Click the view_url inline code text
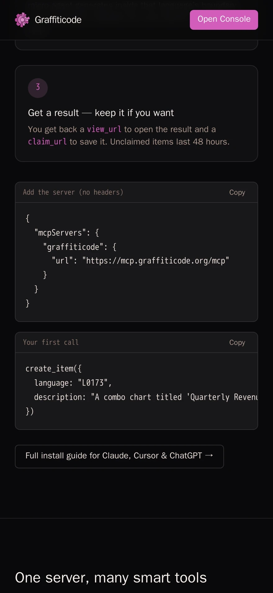 click(104, 129)
